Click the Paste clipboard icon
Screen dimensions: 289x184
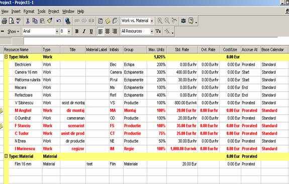pos(42,21)
